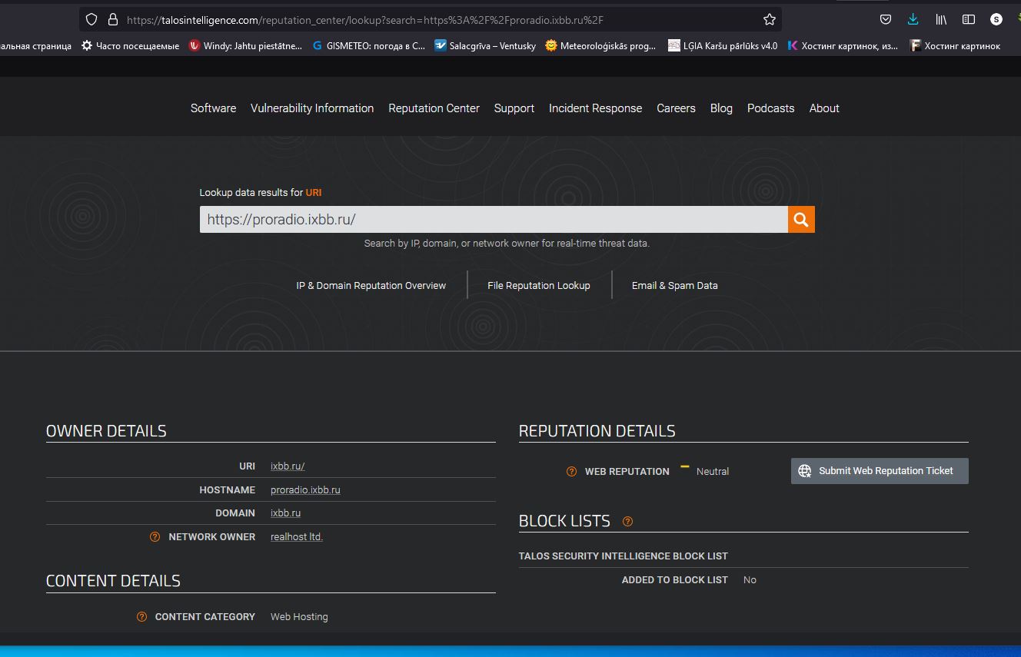Open the Часто посещаемые bookmark folder
Image resolution: width=1021 pixels, height=657 pixels.
[x=130, y=46]
